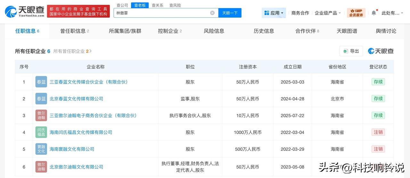Open the 曾任职信息 2 tab

pos(75,31)
